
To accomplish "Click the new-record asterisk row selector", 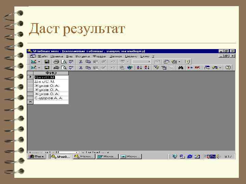I will pyautogui.click(x=30, y=102).
